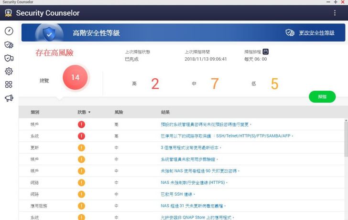The image size is (348, 220).
Task: Click the orange warning icon in the two-step verification row
Action: 81,159
